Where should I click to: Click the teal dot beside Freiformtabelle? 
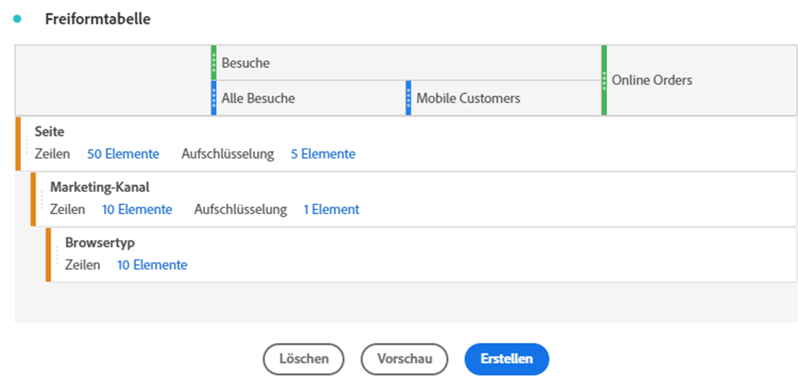17,19
